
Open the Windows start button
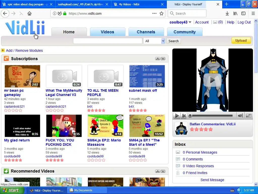[12, 190]
